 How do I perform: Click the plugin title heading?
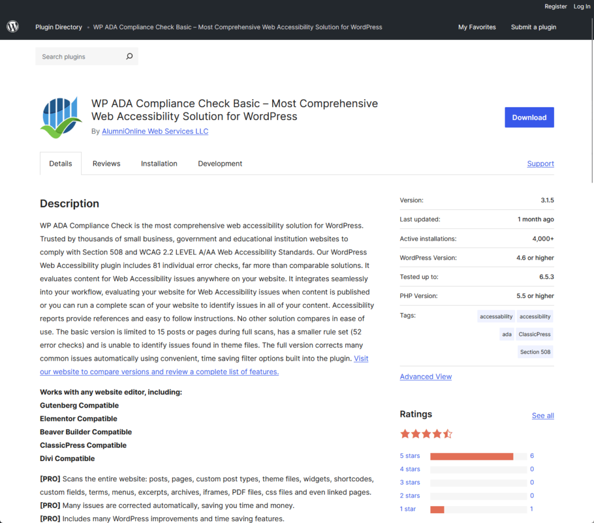click(x=234, y=110)
